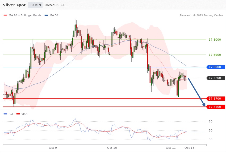The width and height of the screenshot is (226, 153).
Task: Click the RSI 30 level label
Action: click(x=210, y=139)
